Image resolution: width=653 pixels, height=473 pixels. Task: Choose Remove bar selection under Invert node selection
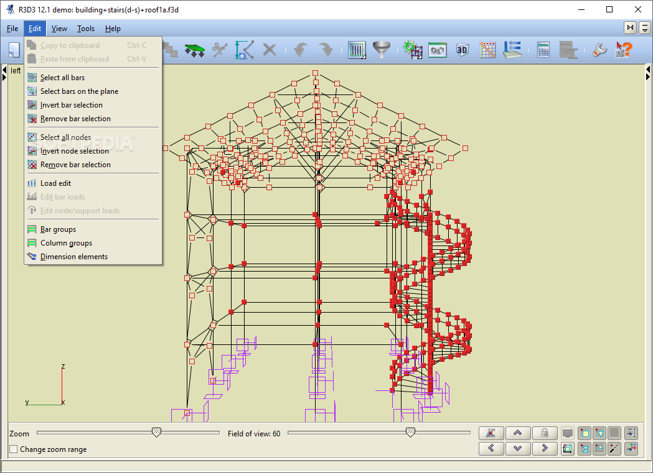(x=93, y=165)
